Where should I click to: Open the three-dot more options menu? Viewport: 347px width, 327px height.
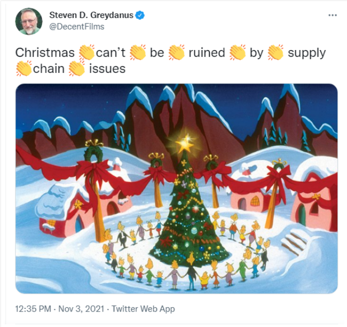[333, 15]
